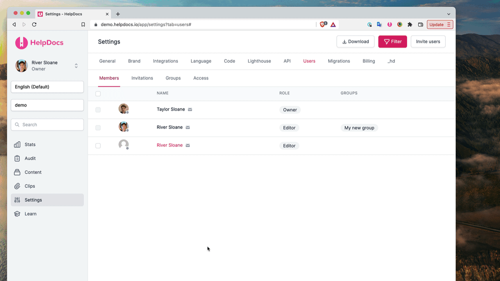Click the HelpDocs logo
This screenshot has width=500, height=281.
click(39, 43)
